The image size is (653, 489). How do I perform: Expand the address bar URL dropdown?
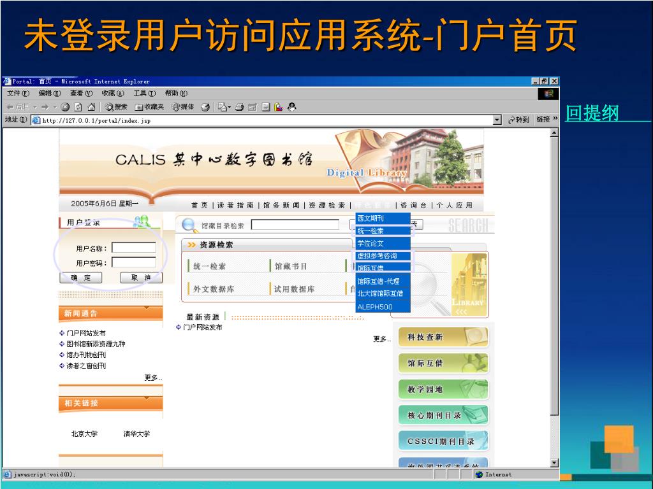point(497,120)
